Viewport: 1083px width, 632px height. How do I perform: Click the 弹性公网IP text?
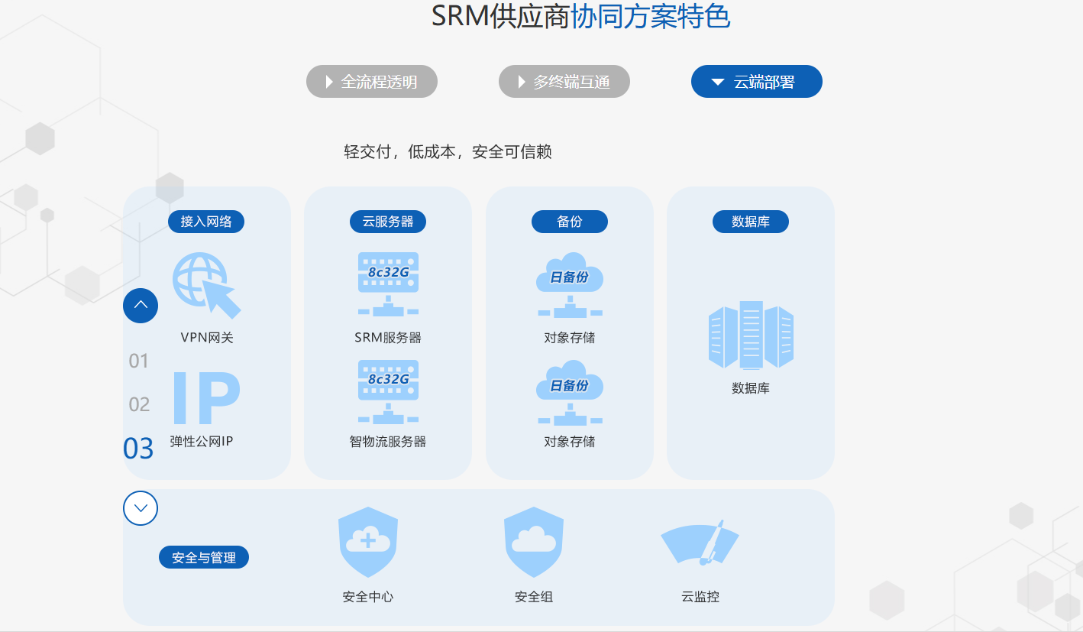(x=201, y=441)
